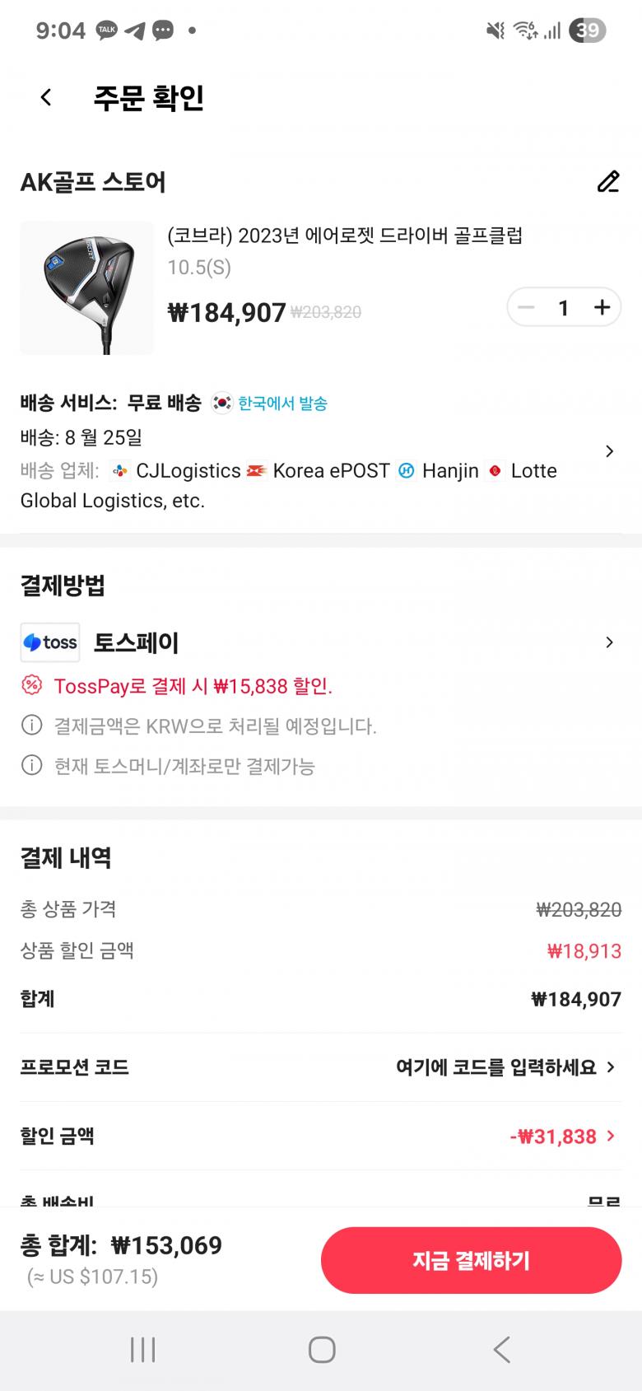Tap the Toss logo icon
642x1391 pixels.
(x=50, y=642)
